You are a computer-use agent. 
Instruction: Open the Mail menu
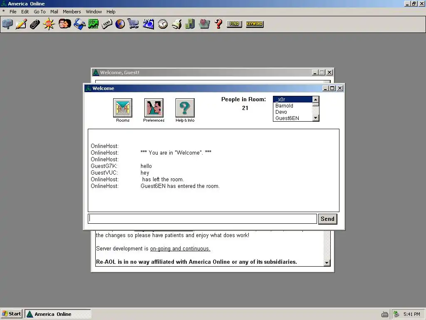(54, 12)
